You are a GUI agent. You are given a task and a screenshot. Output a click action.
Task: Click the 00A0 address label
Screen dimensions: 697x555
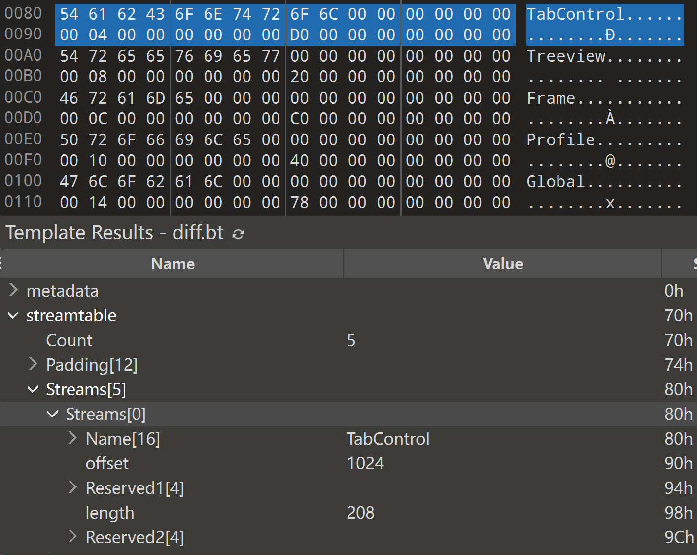[x=23, y=55]
